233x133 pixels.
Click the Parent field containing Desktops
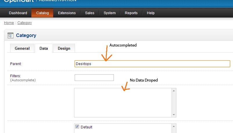click(152, 64)
